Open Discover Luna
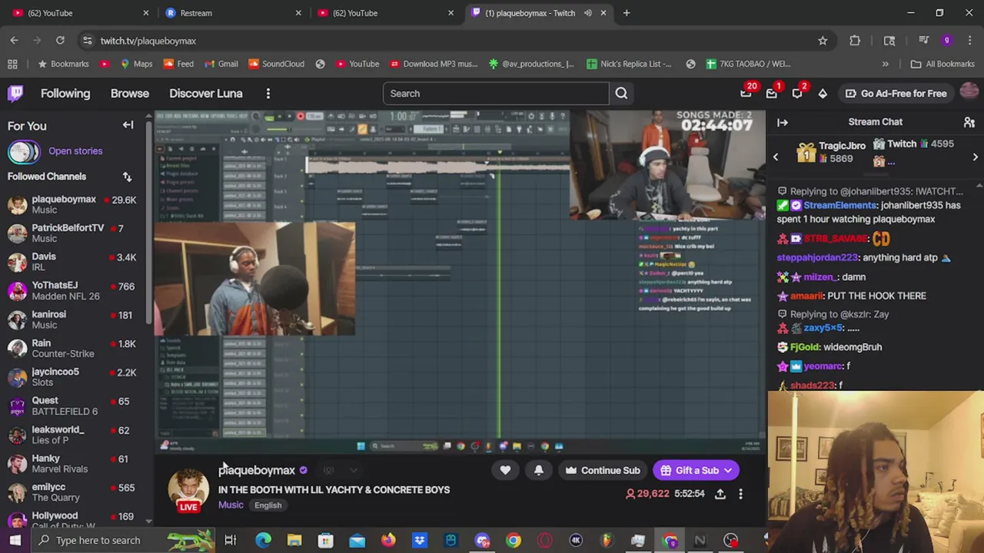The height and width of the screenshot is (553, 984). point(206,94)
